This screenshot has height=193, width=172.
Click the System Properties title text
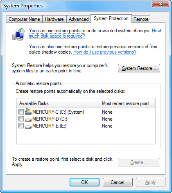coord(23,6)
